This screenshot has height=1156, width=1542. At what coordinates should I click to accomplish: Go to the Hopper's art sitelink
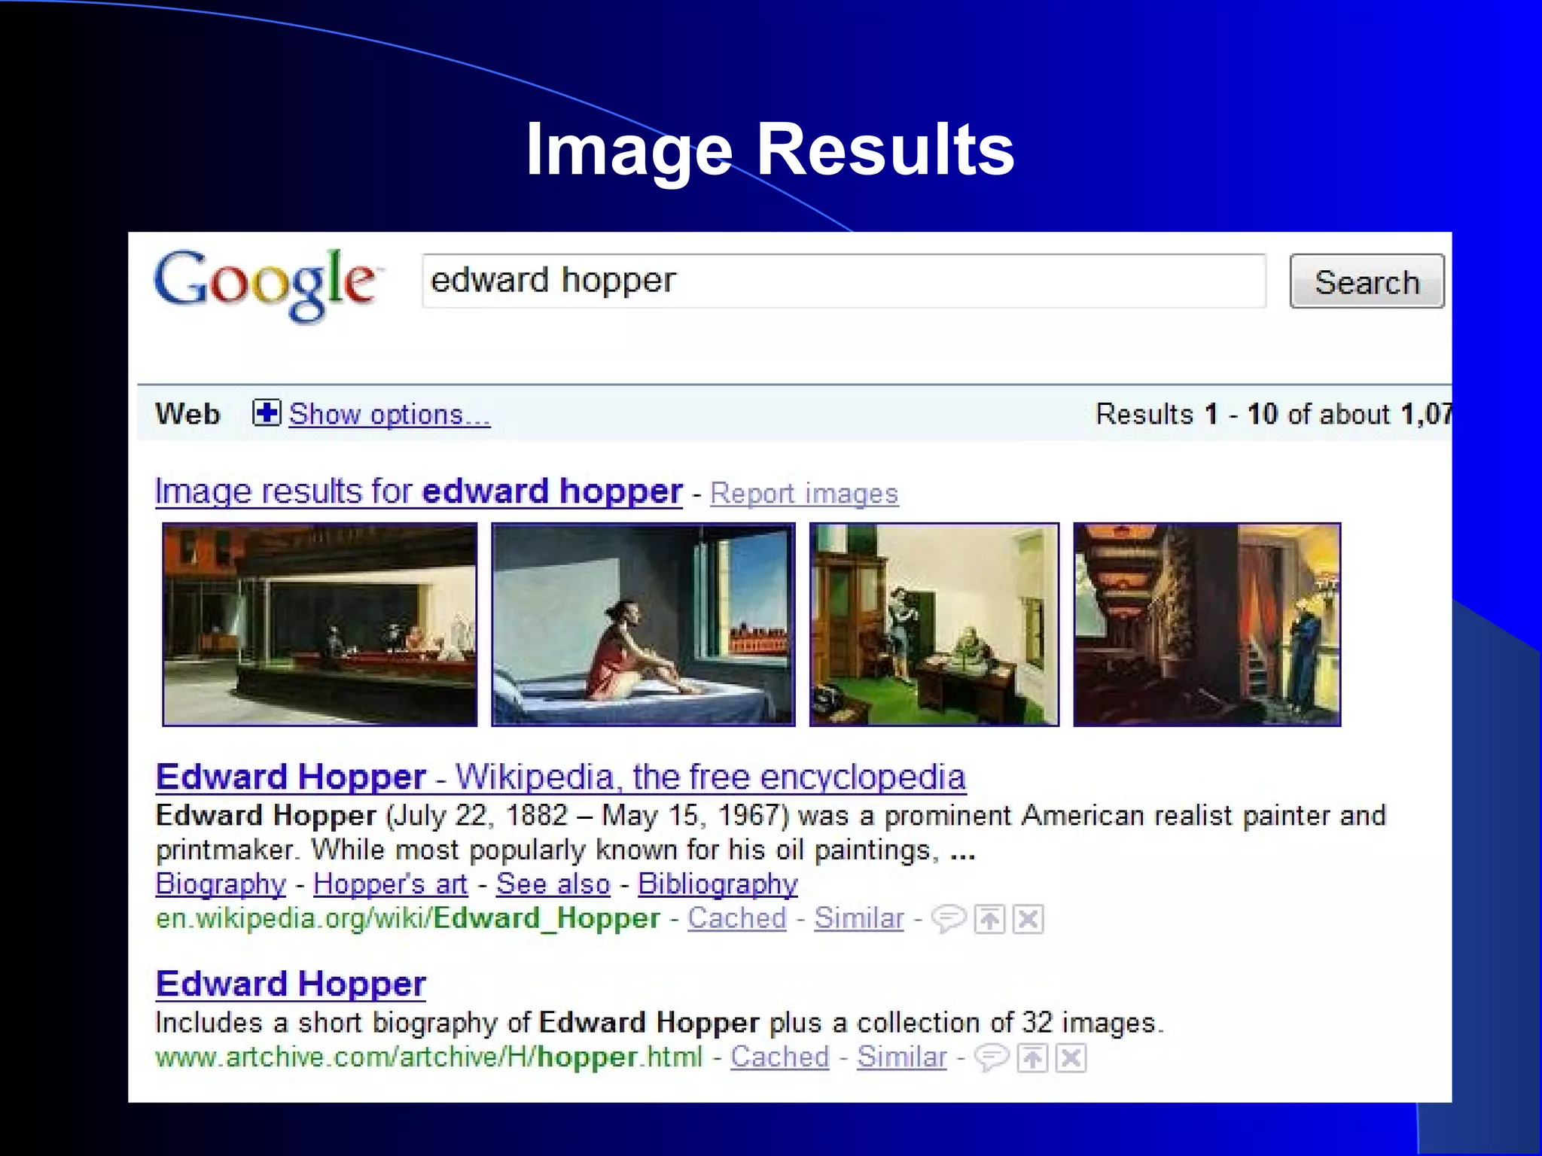point(390,884)
